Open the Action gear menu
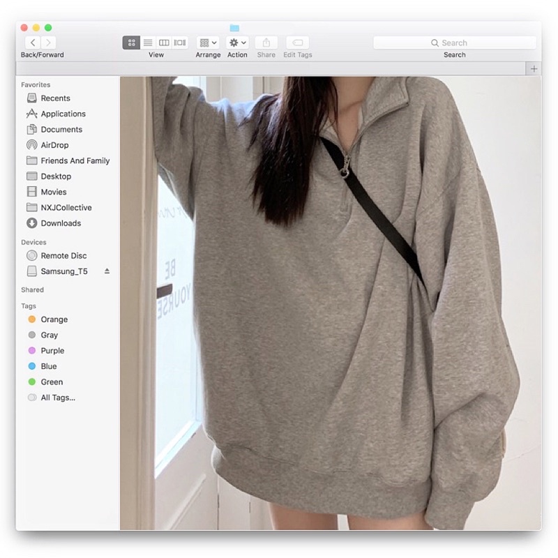The width and height of the screenshot is (558, 558). pos(237,43)
